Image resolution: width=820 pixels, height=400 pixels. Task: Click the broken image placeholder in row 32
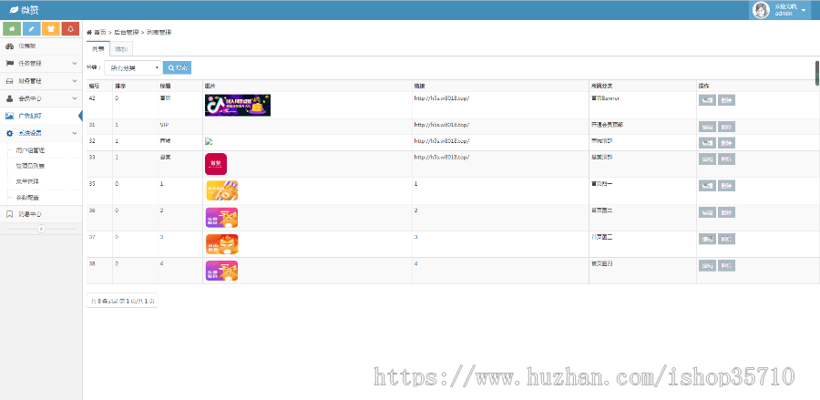click(x=208, y=141)
